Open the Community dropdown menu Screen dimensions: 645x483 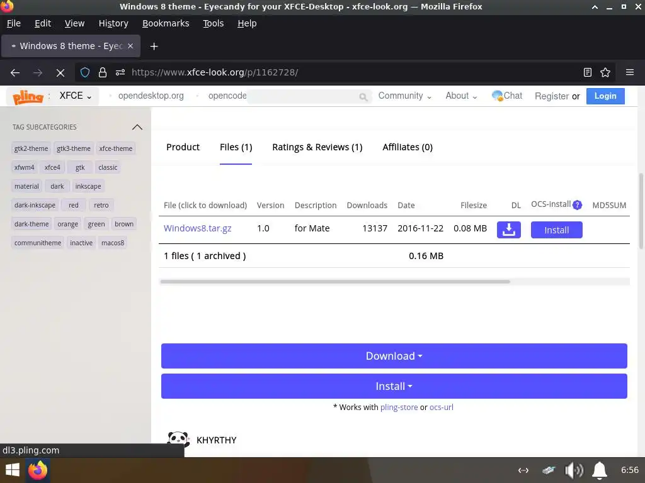point(405,96)
